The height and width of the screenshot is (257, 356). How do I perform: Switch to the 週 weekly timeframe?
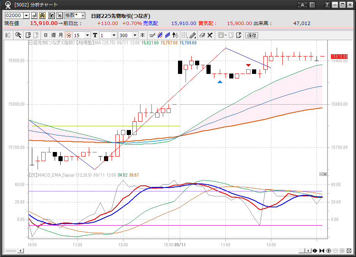[x=53, y=35]
